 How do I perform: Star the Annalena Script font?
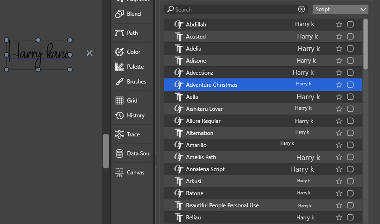[339, 169]
